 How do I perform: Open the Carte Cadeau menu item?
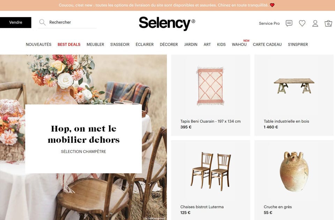tap(267, 44)
